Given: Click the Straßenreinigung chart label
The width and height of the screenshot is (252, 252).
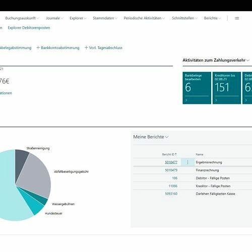Looking at the screenshot, I should click(38, 148).
